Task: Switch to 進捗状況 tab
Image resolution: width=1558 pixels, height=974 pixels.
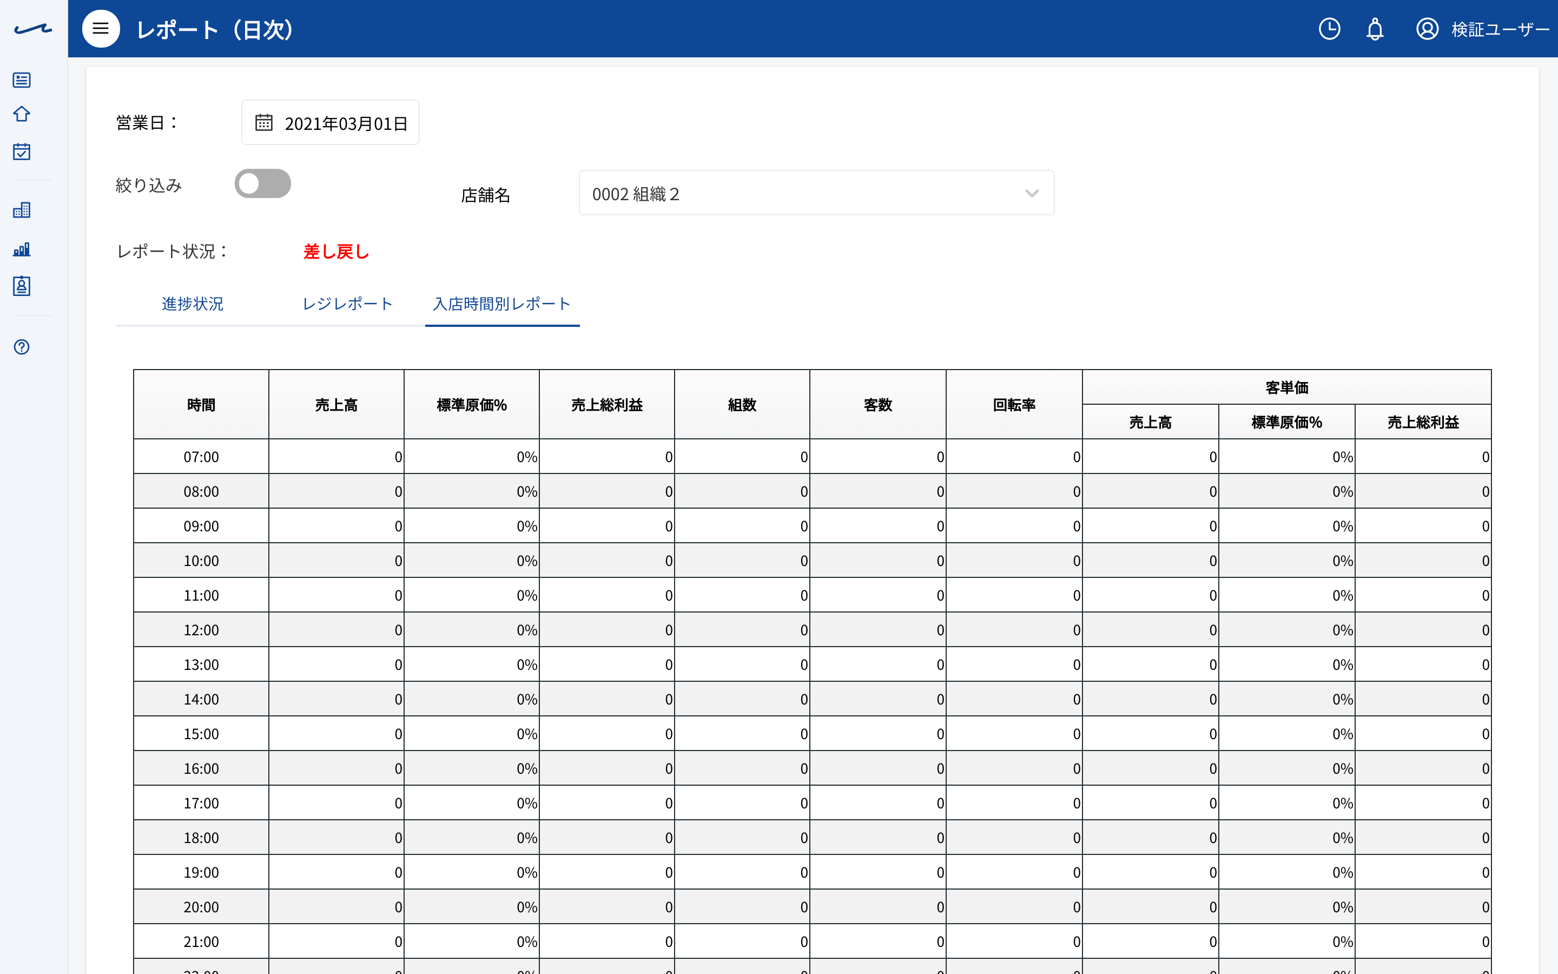Action: click(x=193, y=304)
